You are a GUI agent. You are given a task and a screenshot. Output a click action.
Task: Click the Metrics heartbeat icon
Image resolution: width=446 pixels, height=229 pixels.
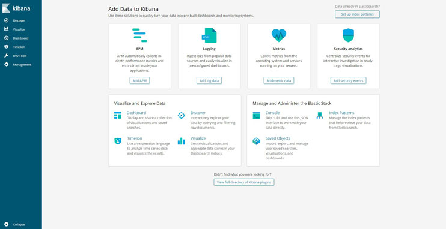click(279, 35)
